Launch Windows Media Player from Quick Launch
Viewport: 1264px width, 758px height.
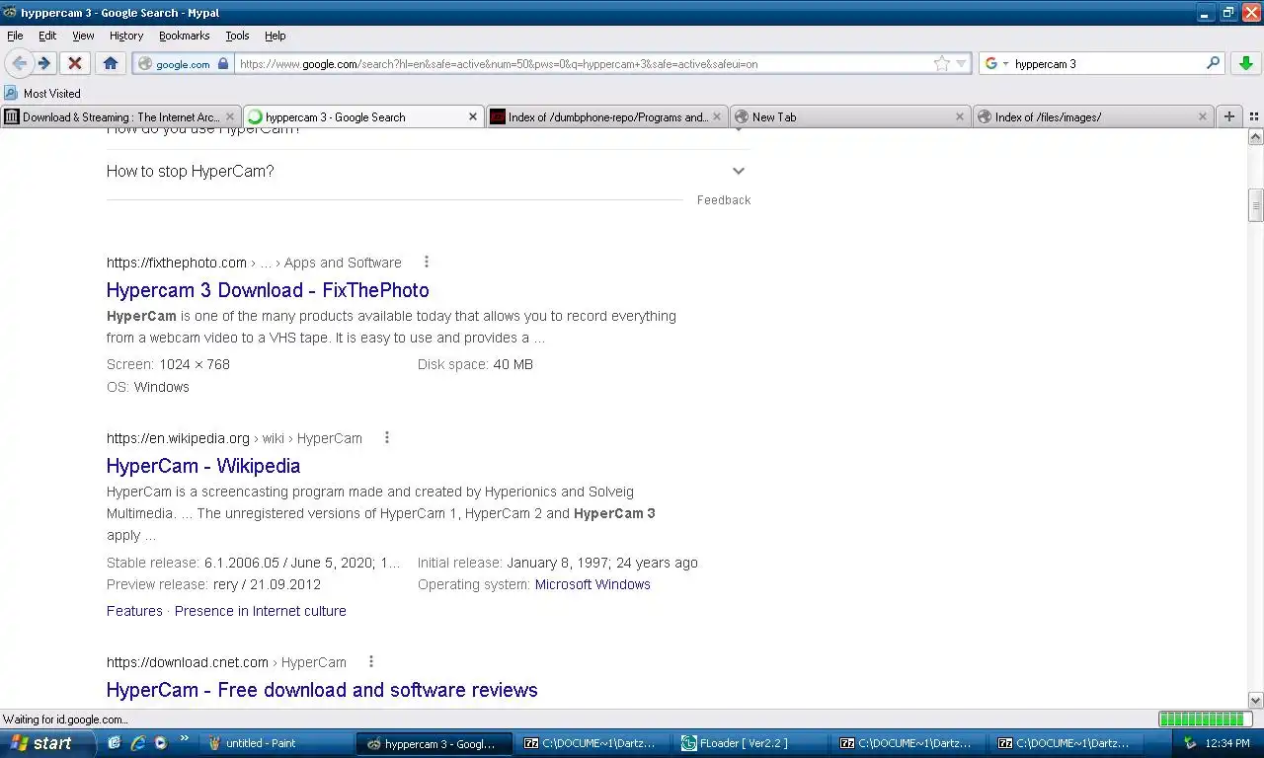(160, 743)
